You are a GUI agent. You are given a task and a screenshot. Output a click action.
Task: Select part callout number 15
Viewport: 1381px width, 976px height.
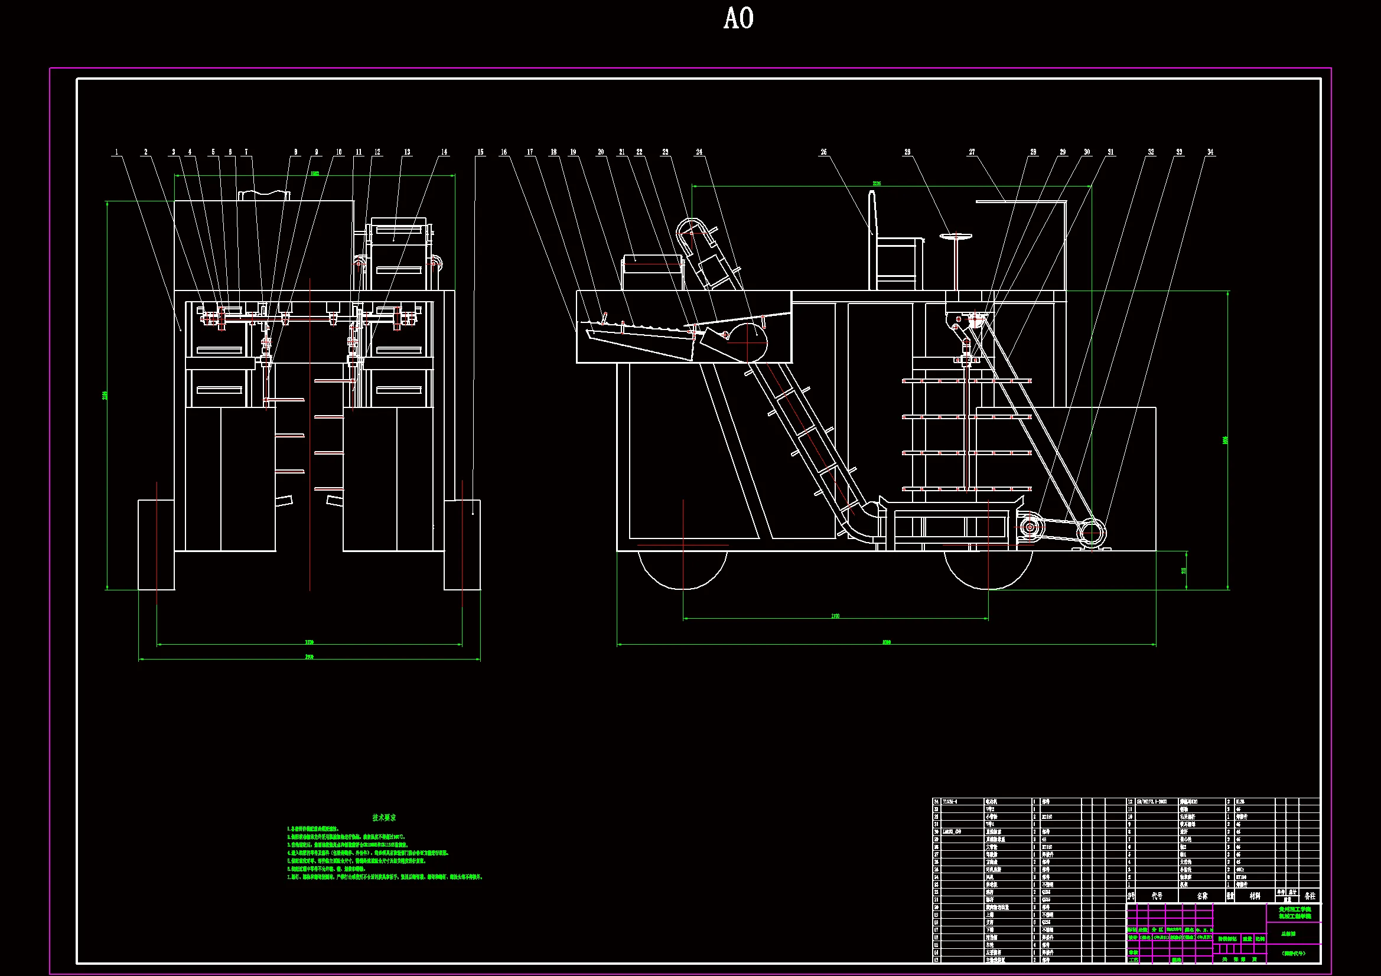point(480,152)
